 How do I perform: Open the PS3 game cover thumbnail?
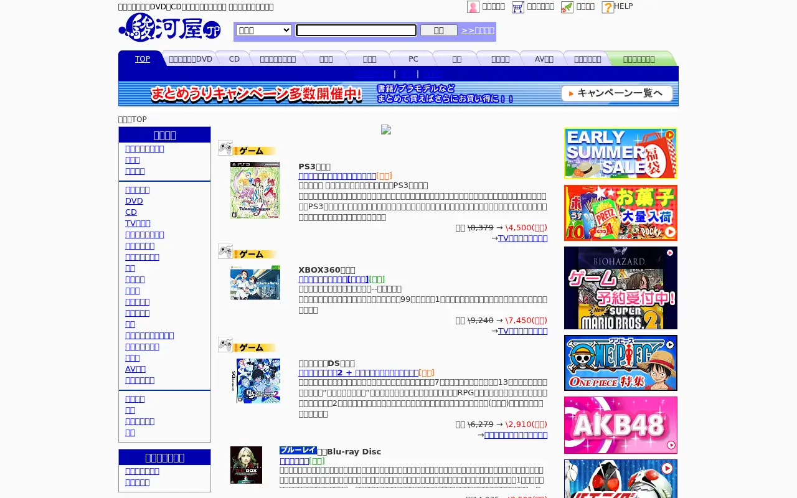(255, 190)
